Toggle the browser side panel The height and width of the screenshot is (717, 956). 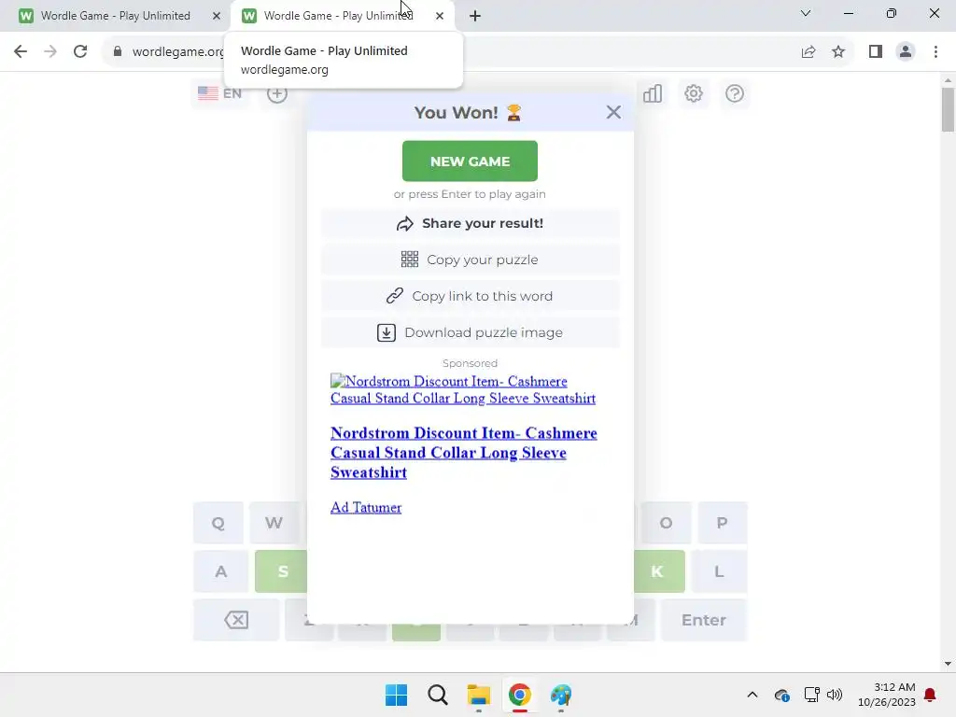point(876,52)
